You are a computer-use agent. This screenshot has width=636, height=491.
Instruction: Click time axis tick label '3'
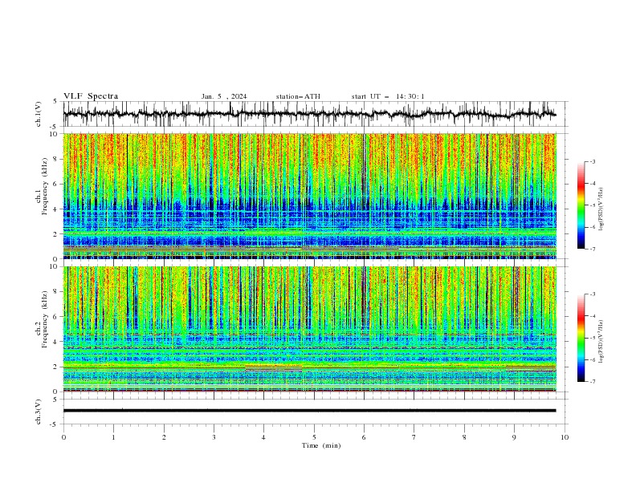214,437
